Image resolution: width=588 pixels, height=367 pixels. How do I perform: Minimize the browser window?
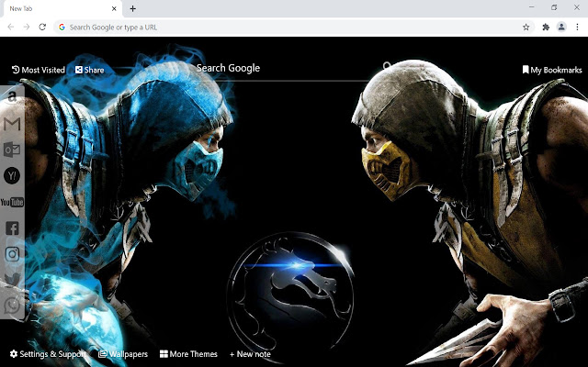click(532, 7)
